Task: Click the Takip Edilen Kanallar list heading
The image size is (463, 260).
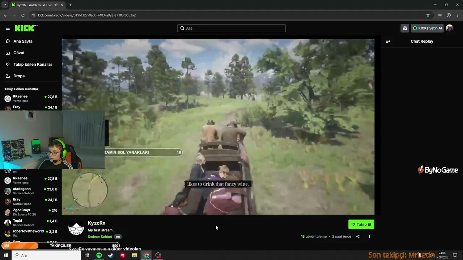Action: pos(21,89)
